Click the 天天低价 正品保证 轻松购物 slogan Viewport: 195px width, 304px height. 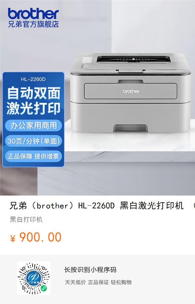(98, 282)
